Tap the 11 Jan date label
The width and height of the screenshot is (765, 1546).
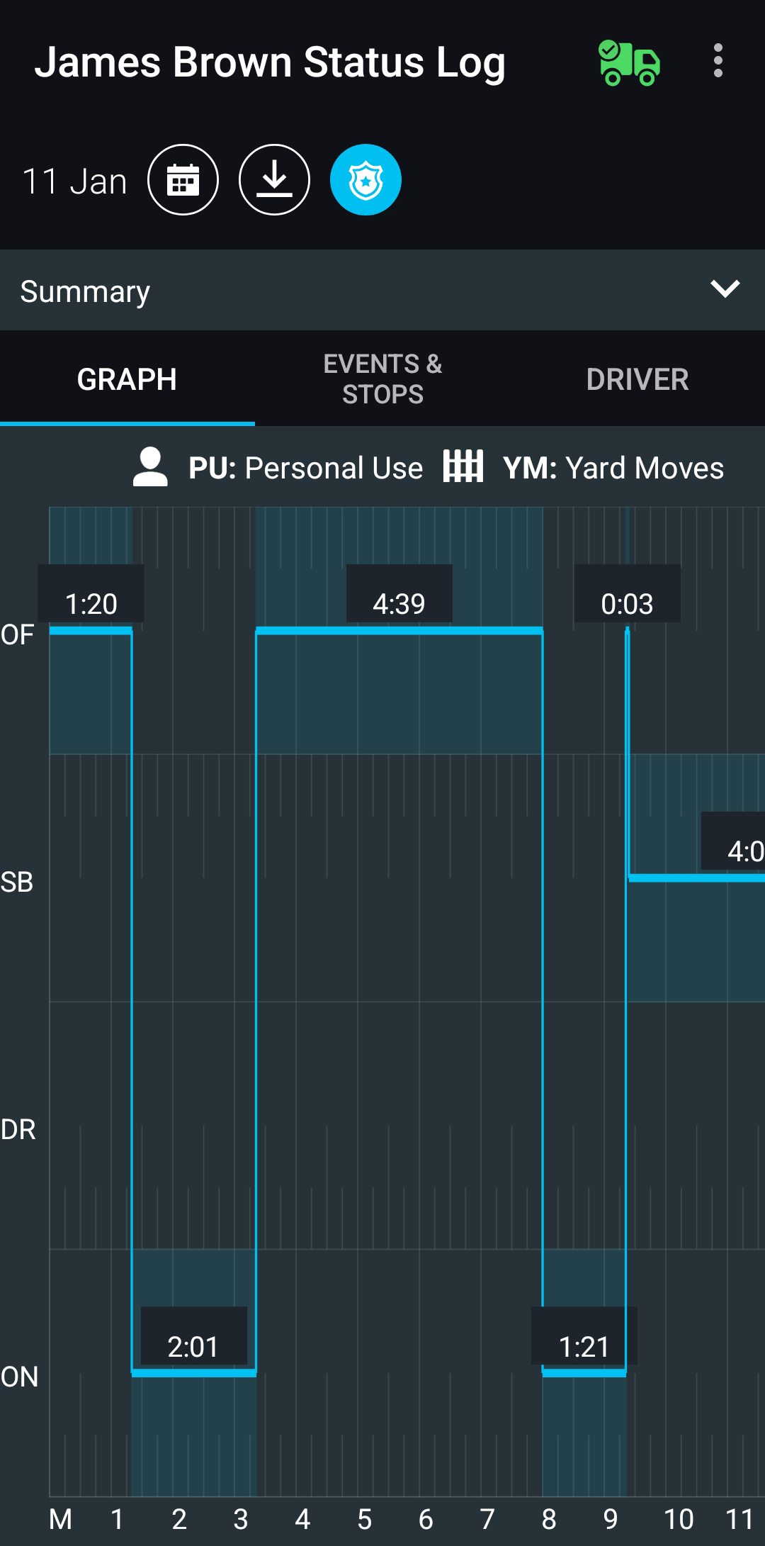tap(74, 181)
